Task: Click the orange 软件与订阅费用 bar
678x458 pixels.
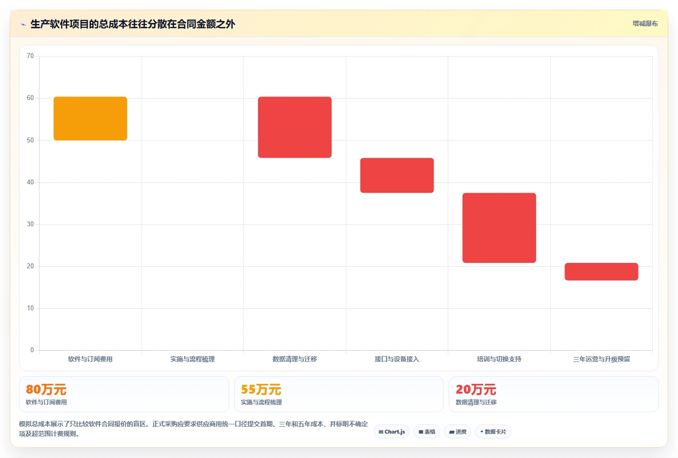Action: coord(90,119)
